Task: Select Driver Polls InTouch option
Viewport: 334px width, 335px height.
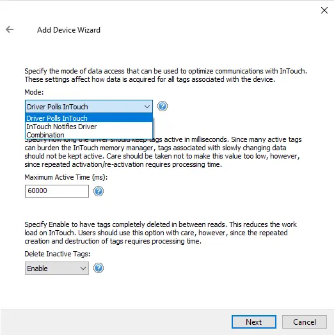Action: [89, 118]
